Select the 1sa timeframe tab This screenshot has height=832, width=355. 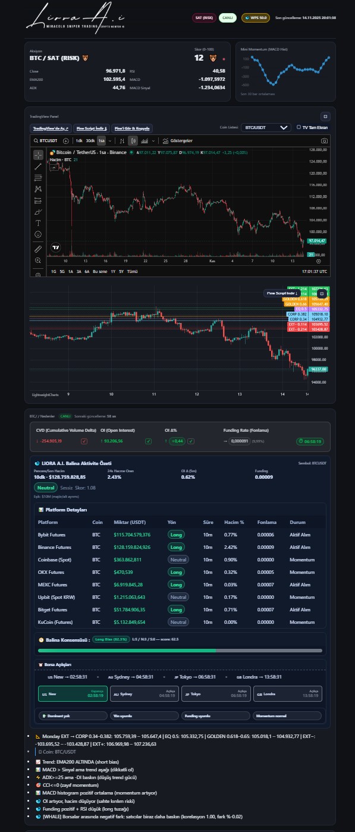tap(102, 141)
